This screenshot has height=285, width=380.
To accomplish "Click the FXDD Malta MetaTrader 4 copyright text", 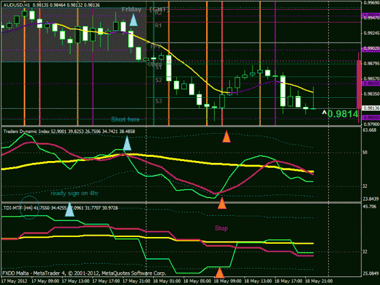I will [84, 273].
